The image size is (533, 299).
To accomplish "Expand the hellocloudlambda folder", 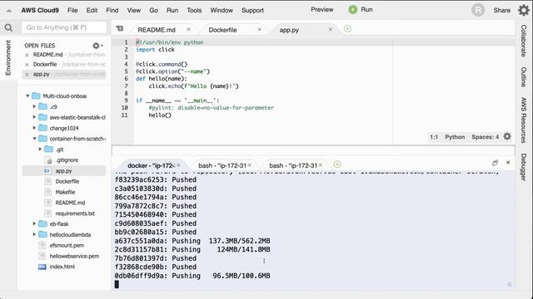I will tap(34, 234).
